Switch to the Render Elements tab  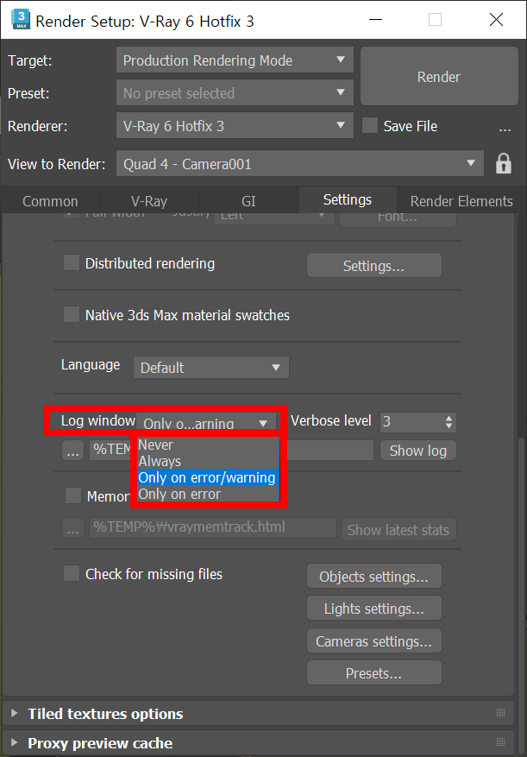pyautogui.click(x=461, y=201)
